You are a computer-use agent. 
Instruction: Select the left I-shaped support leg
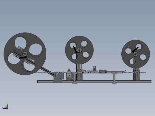point(75,78)
